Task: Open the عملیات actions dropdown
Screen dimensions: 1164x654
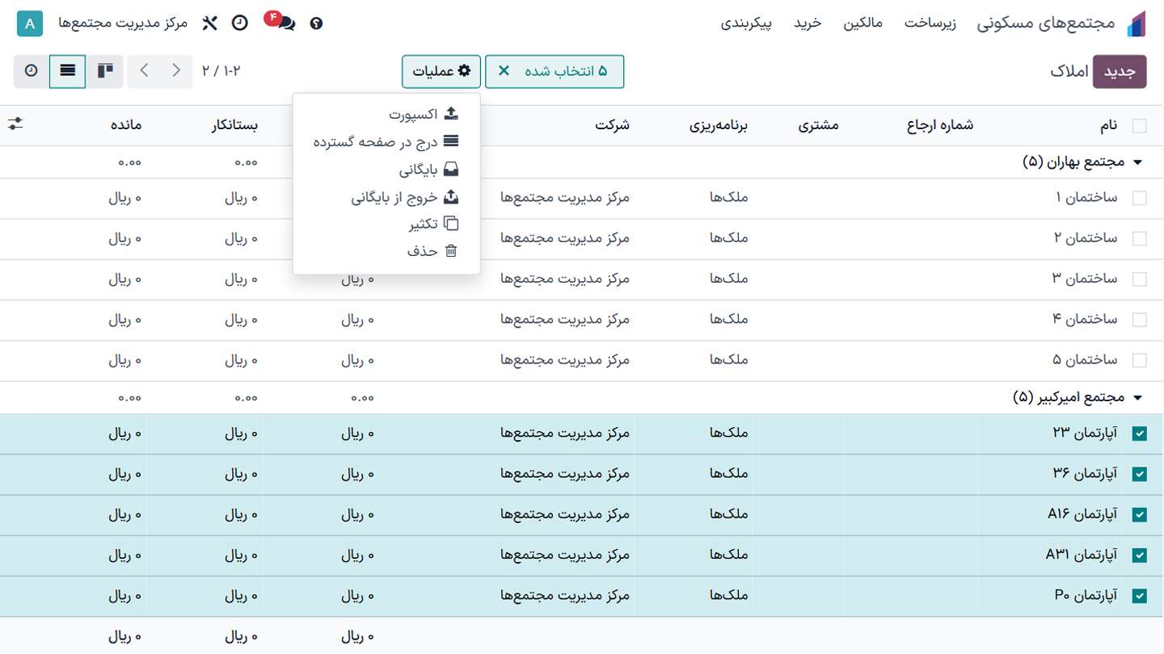Action: tap(441, 71)
